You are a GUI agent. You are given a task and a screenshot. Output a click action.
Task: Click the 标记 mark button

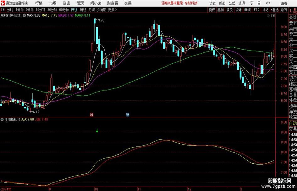click(265, 10)
